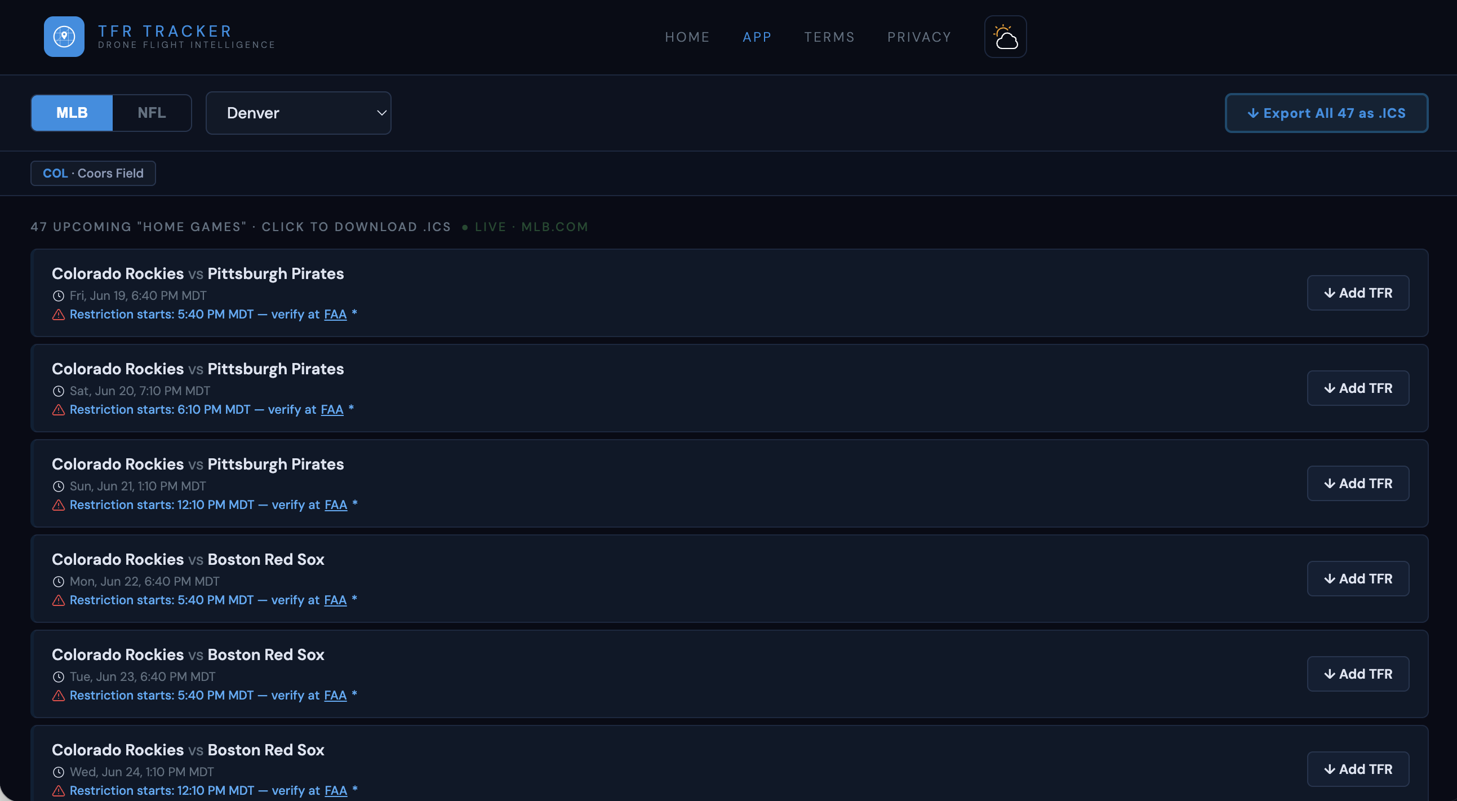Add TFR for Sat Jun 20 Pirates game

click(1357, 388)
